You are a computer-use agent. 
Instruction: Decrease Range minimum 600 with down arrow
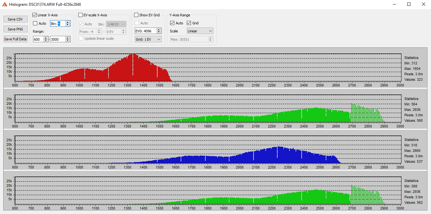[46, 40]
